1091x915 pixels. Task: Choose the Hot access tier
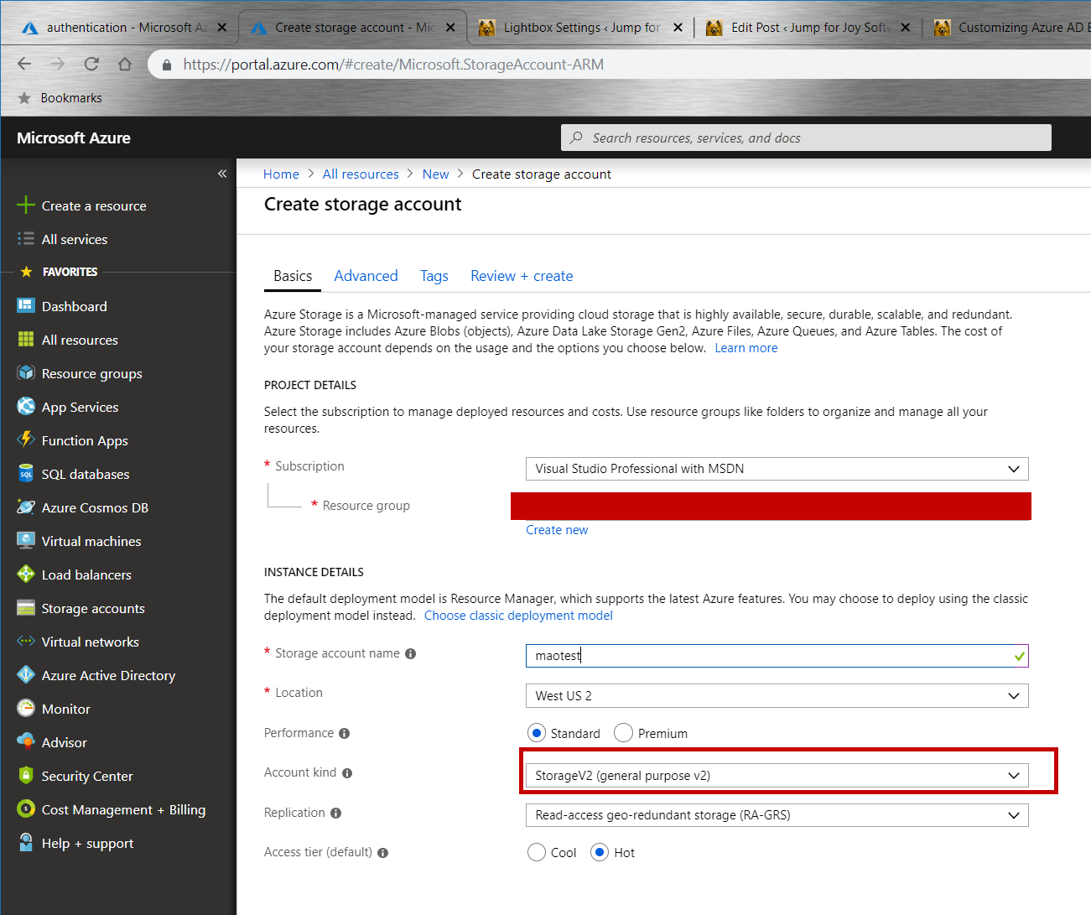[600, 852]
